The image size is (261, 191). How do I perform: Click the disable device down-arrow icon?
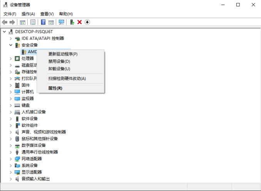pos(87,22)
